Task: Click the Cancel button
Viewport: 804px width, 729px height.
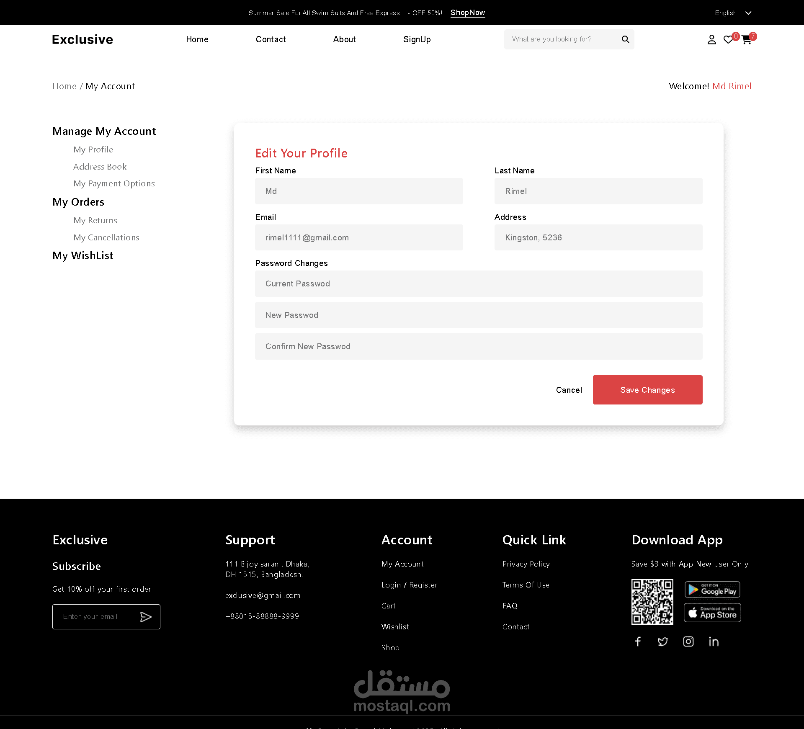Action: [x=569, y=390]
